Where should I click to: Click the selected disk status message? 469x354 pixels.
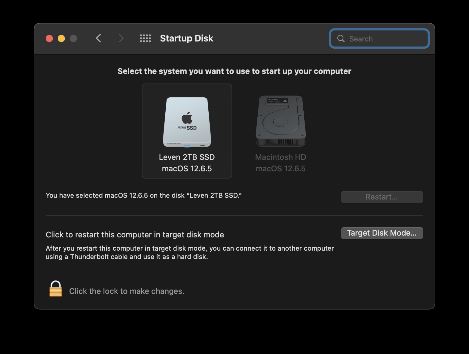coord(144,195)
